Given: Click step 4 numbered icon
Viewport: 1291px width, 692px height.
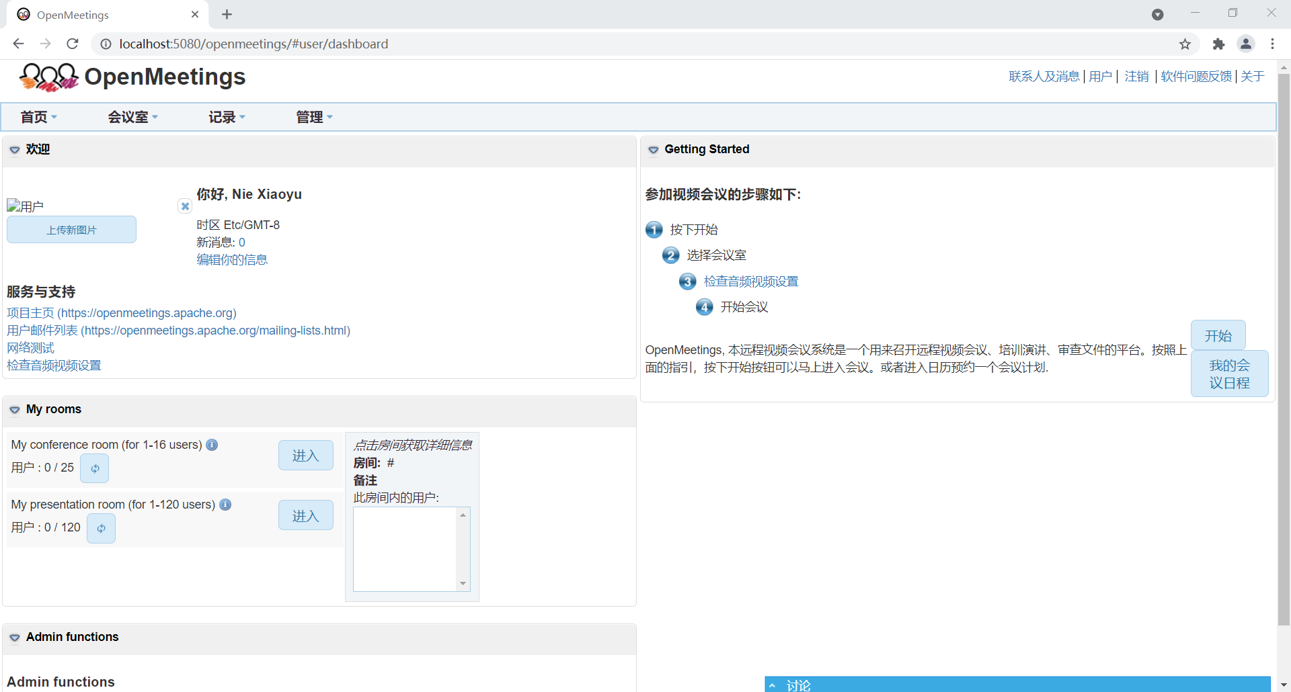Looking at the screenshot, I should click(704, 307).
